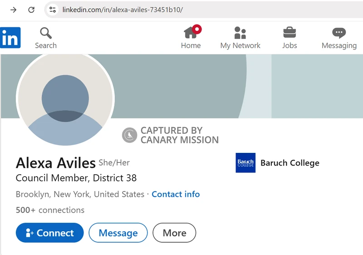
Task: Expand the More options dropdown
Action: click(174, 233)
